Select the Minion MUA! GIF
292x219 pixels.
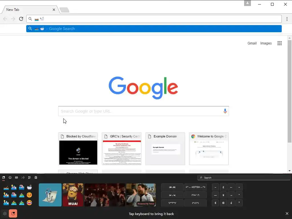pyautogui.click(x=73, y=195)
